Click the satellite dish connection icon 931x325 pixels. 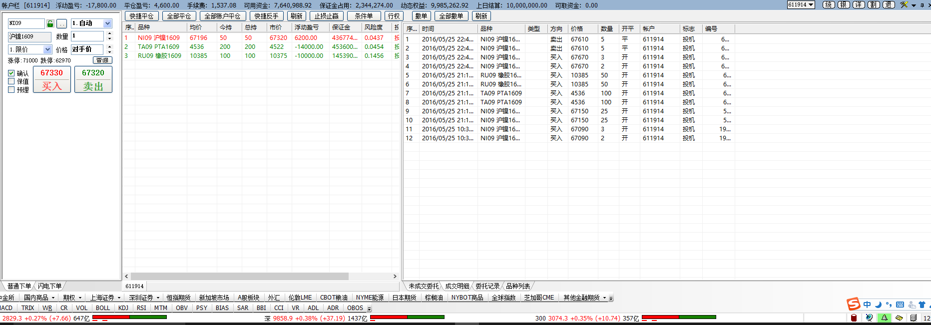pyautogui.click(x=869, y=318)
